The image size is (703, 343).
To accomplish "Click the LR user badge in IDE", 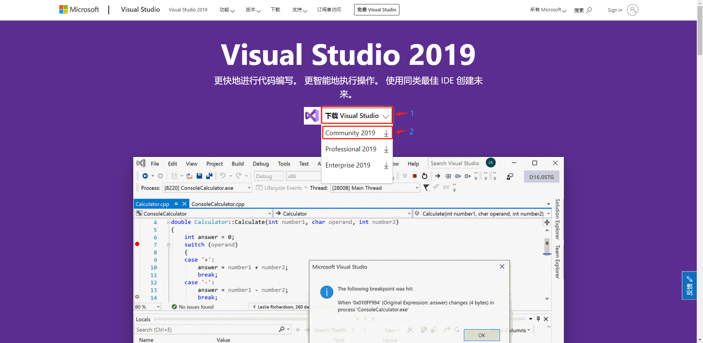I will [x=491, y=162].
